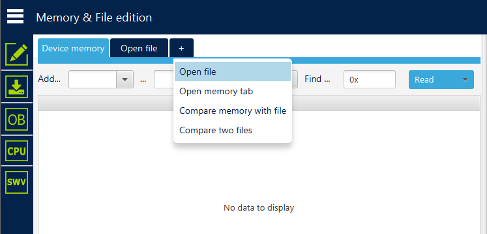Viewport: 487px width, 234px height.
Task: Select Compare two files menu entry
Action: 233,130
